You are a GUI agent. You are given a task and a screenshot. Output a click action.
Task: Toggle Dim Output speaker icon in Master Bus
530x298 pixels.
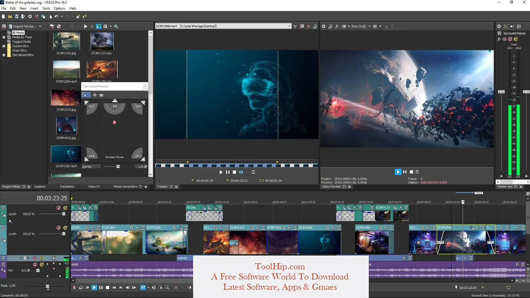(512, 27)
